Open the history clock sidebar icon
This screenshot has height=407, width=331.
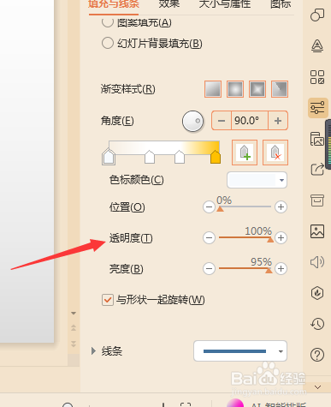point(317,324)
